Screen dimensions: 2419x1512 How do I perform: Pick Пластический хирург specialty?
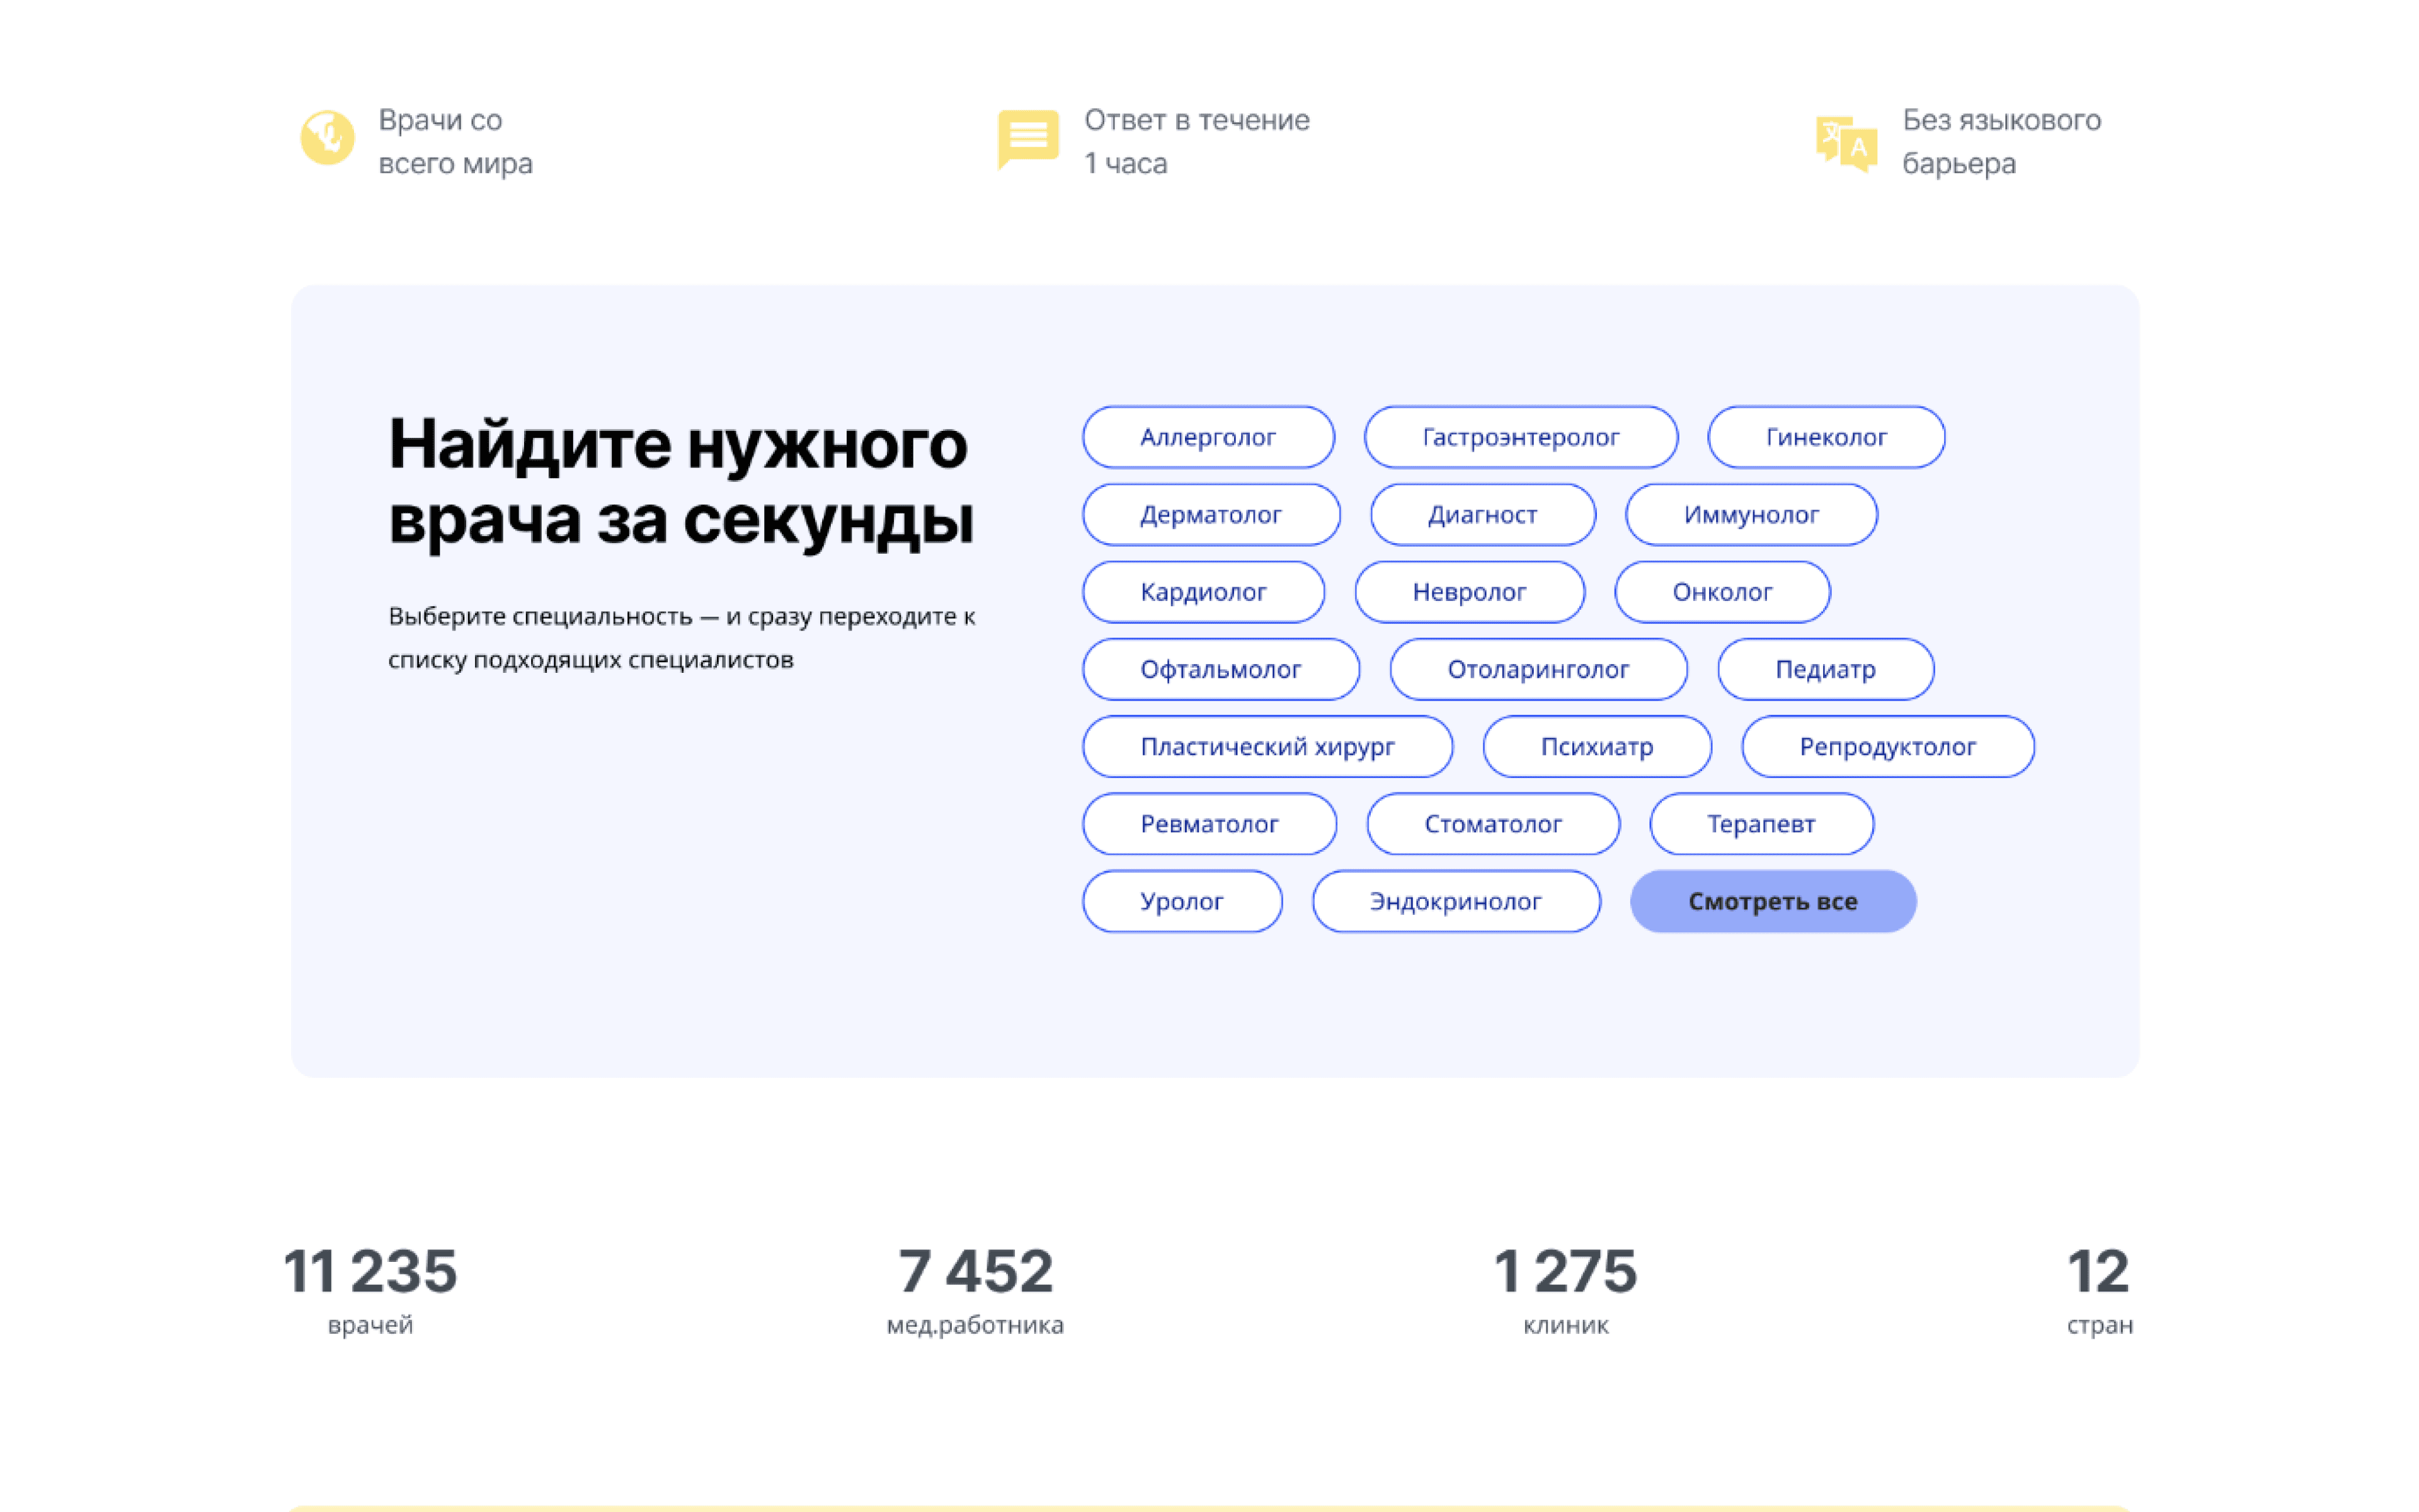pyautogui.click(x=1266, y=746)
